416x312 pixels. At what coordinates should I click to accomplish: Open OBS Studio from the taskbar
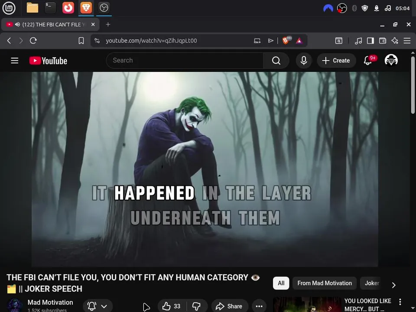[104, 8]
